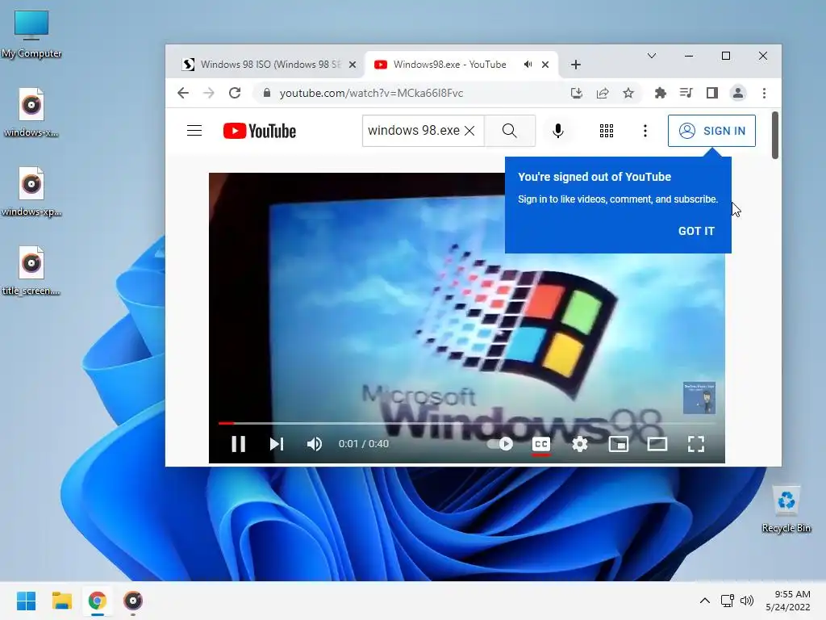826x620 pixels.
Task: Go to YouTube home via logo
Action: coord(259,131)
